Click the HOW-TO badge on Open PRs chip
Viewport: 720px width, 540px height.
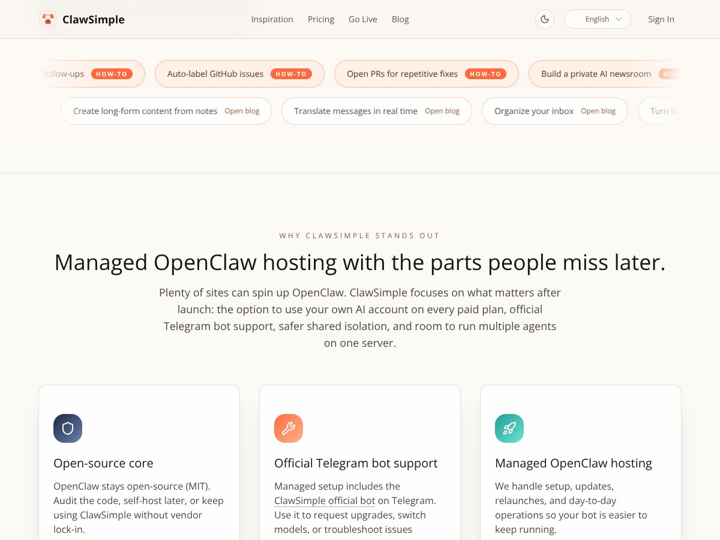(485, 74)
